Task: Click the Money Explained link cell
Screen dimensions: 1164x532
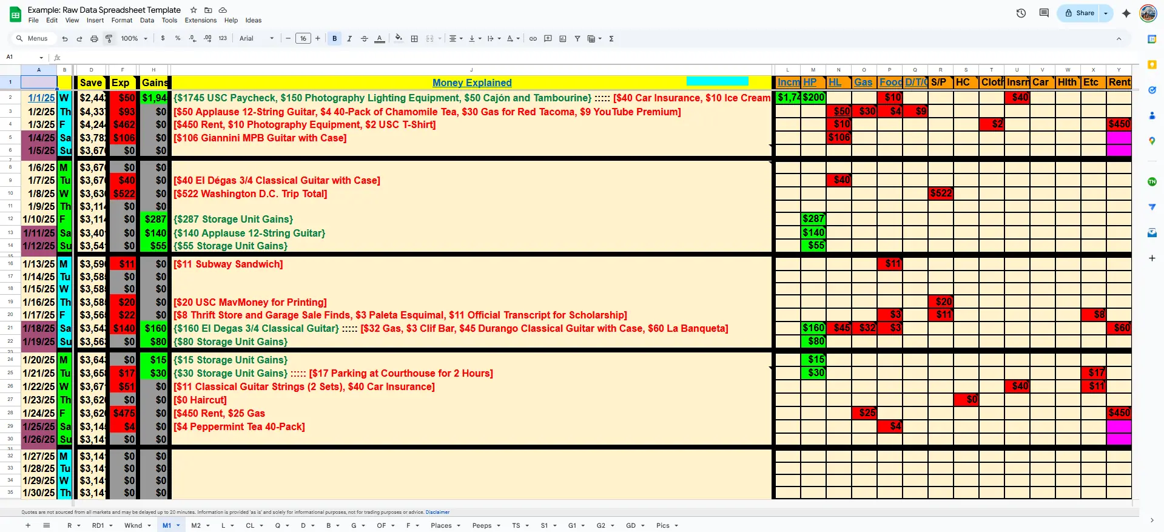Action: 472,82
